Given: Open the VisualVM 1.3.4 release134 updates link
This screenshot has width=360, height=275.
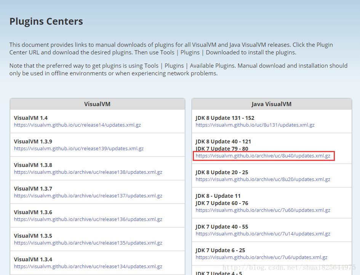Looking at the screenshot, I should coord(88,267).
